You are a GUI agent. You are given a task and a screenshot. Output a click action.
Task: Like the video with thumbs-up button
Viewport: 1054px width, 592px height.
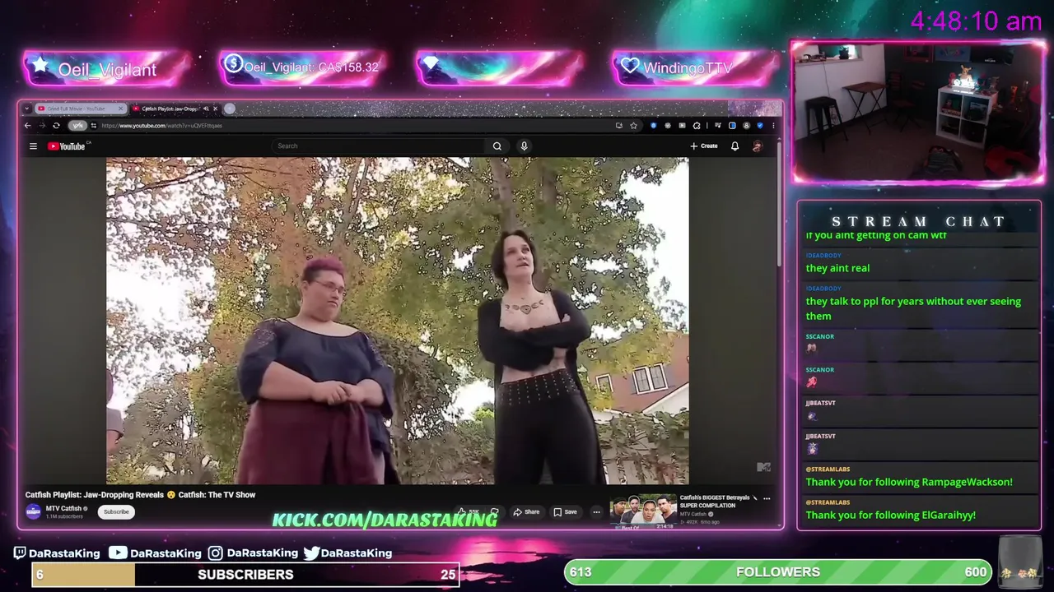[469, 511]
